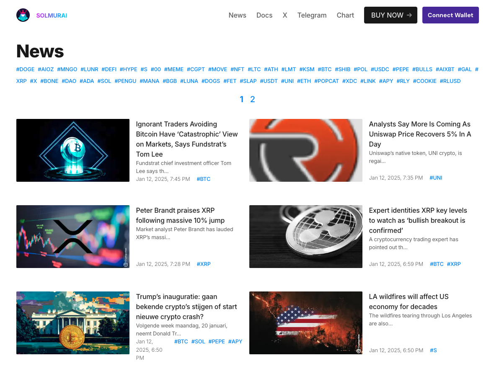494x366 pixels.
Task: Open the Docs navigation item
Action: 264,15
